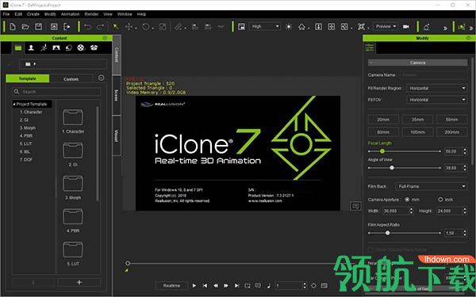
Task: Open the Actor tab icon in Content panel
Action: click(31, 48)
